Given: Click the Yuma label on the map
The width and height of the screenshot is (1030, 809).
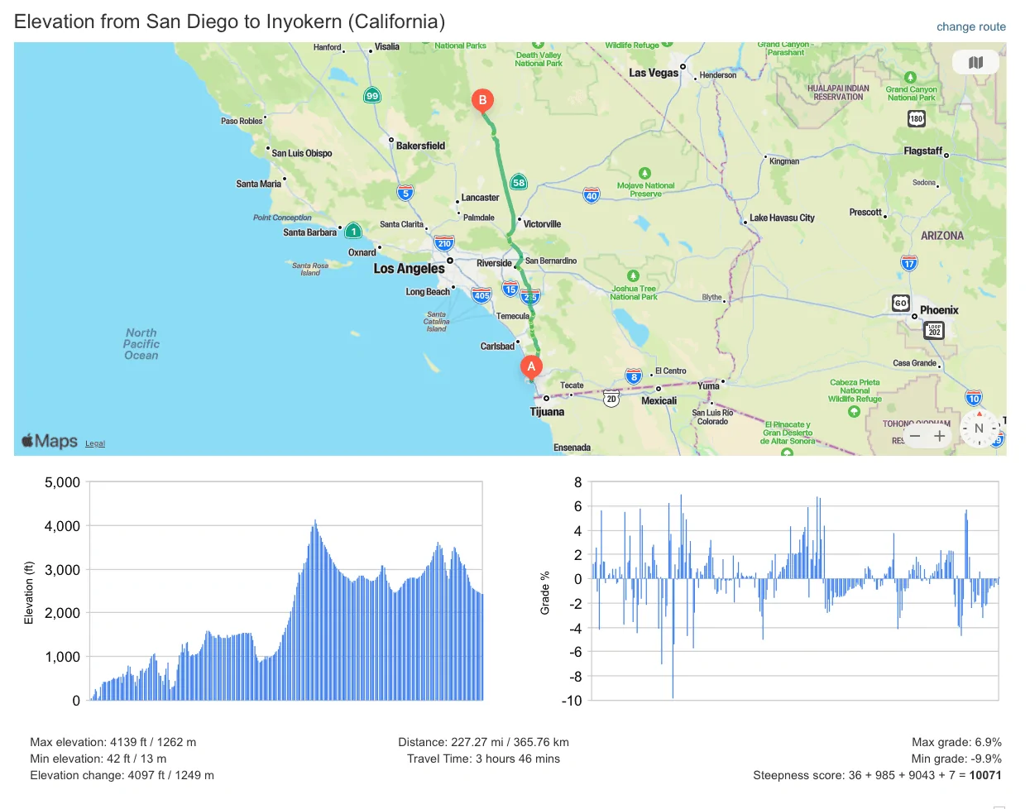Looking at the screenshot, I should pyautogui.click(x=708, y=386).
